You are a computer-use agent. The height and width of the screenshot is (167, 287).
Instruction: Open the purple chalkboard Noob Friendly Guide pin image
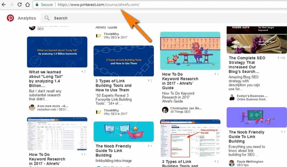point(257,117)
